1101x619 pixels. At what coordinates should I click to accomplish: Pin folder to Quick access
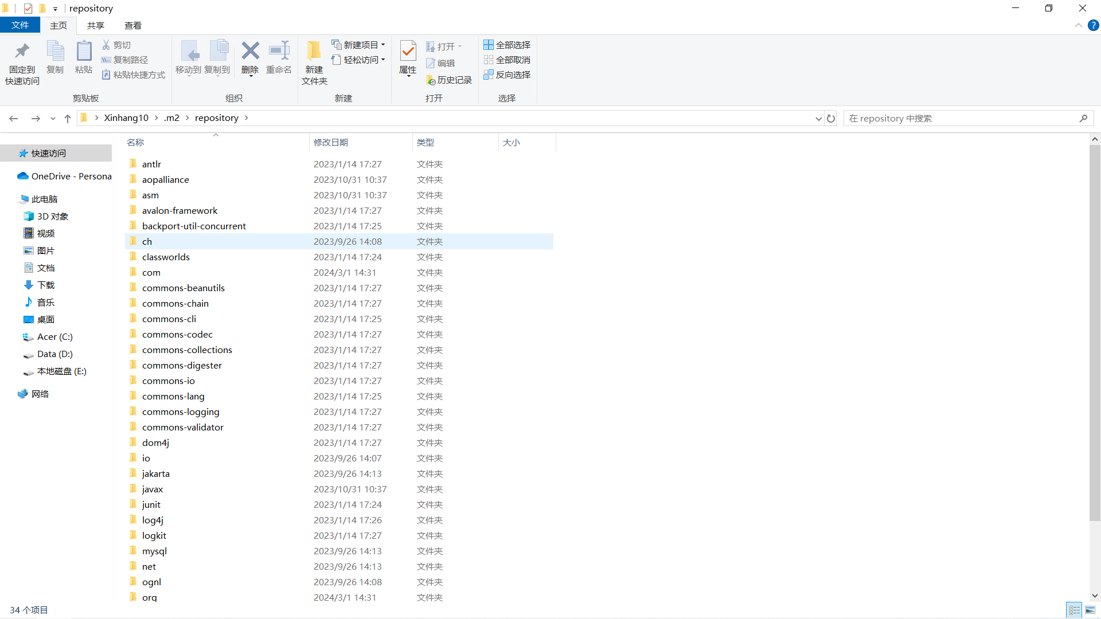[x=22, y=64]
